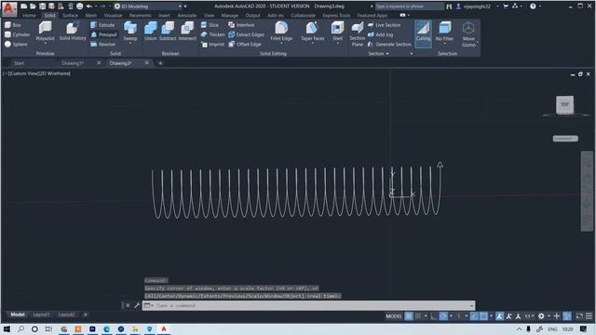Apply the Intersect boolean operation
Image resolution: width=596 pixels, height=335 pixels.
tap(187, 31)
